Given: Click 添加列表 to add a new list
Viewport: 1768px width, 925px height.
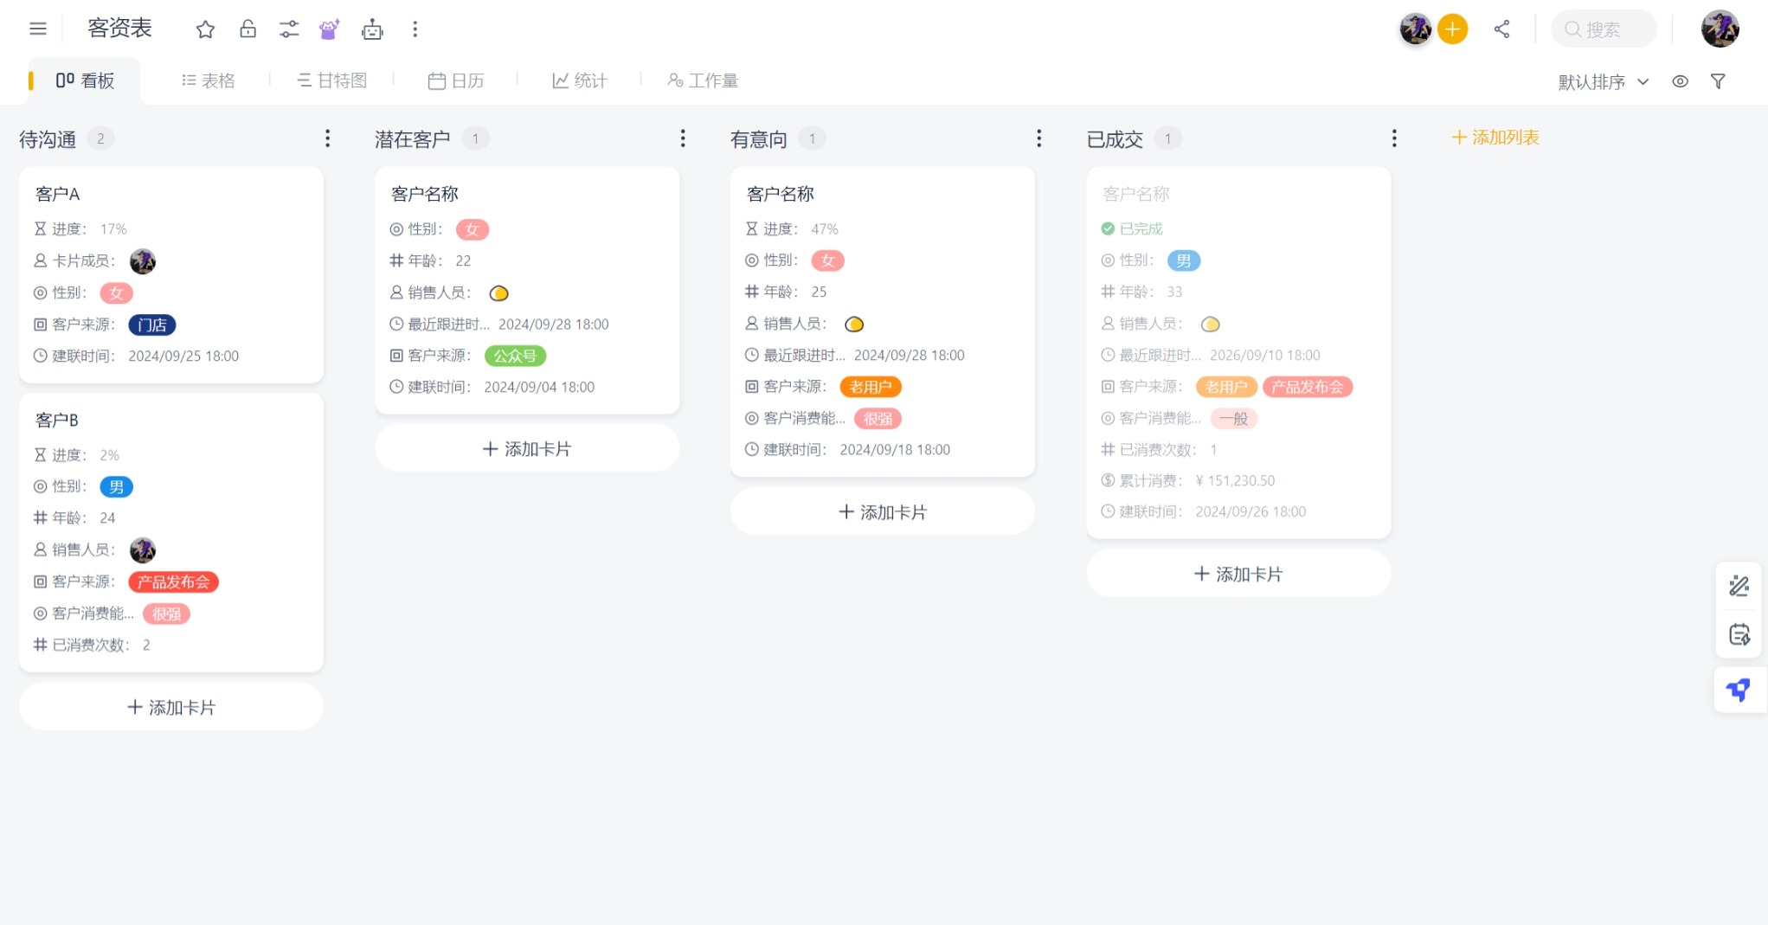Looking at the screenshot, I should tap(1495, 138).
